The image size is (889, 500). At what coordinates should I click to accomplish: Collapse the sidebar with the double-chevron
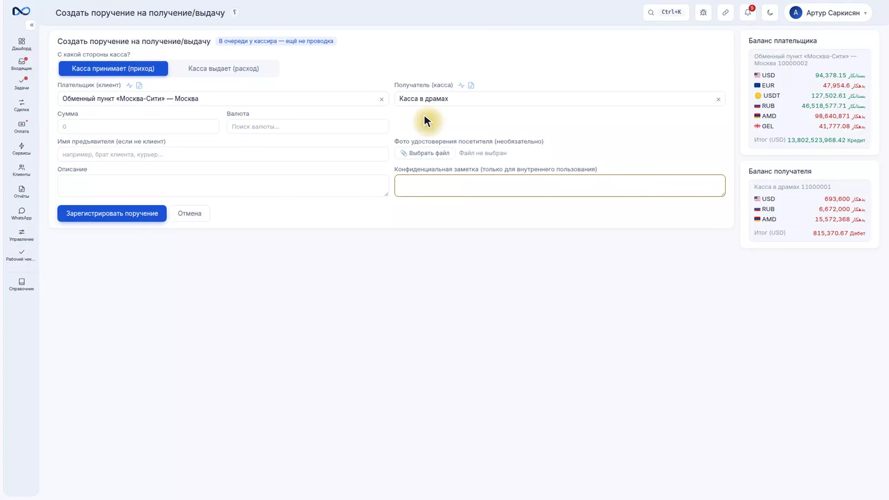32,25
